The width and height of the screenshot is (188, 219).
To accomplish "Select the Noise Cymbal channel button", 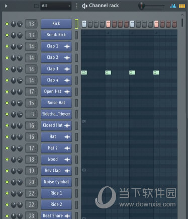I will pos(56,182).
